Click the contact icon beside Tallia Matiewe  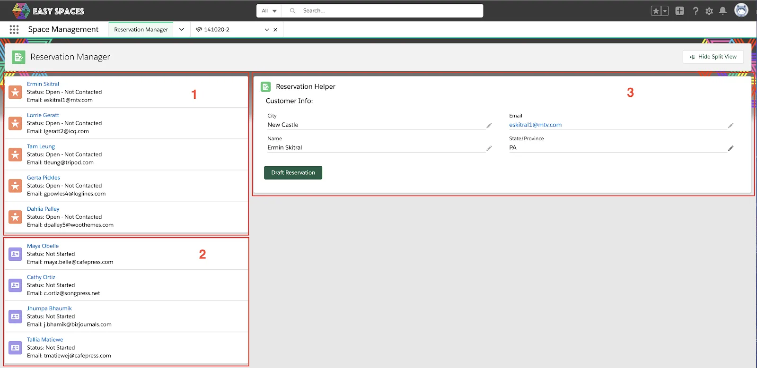(x=15, y=348)
